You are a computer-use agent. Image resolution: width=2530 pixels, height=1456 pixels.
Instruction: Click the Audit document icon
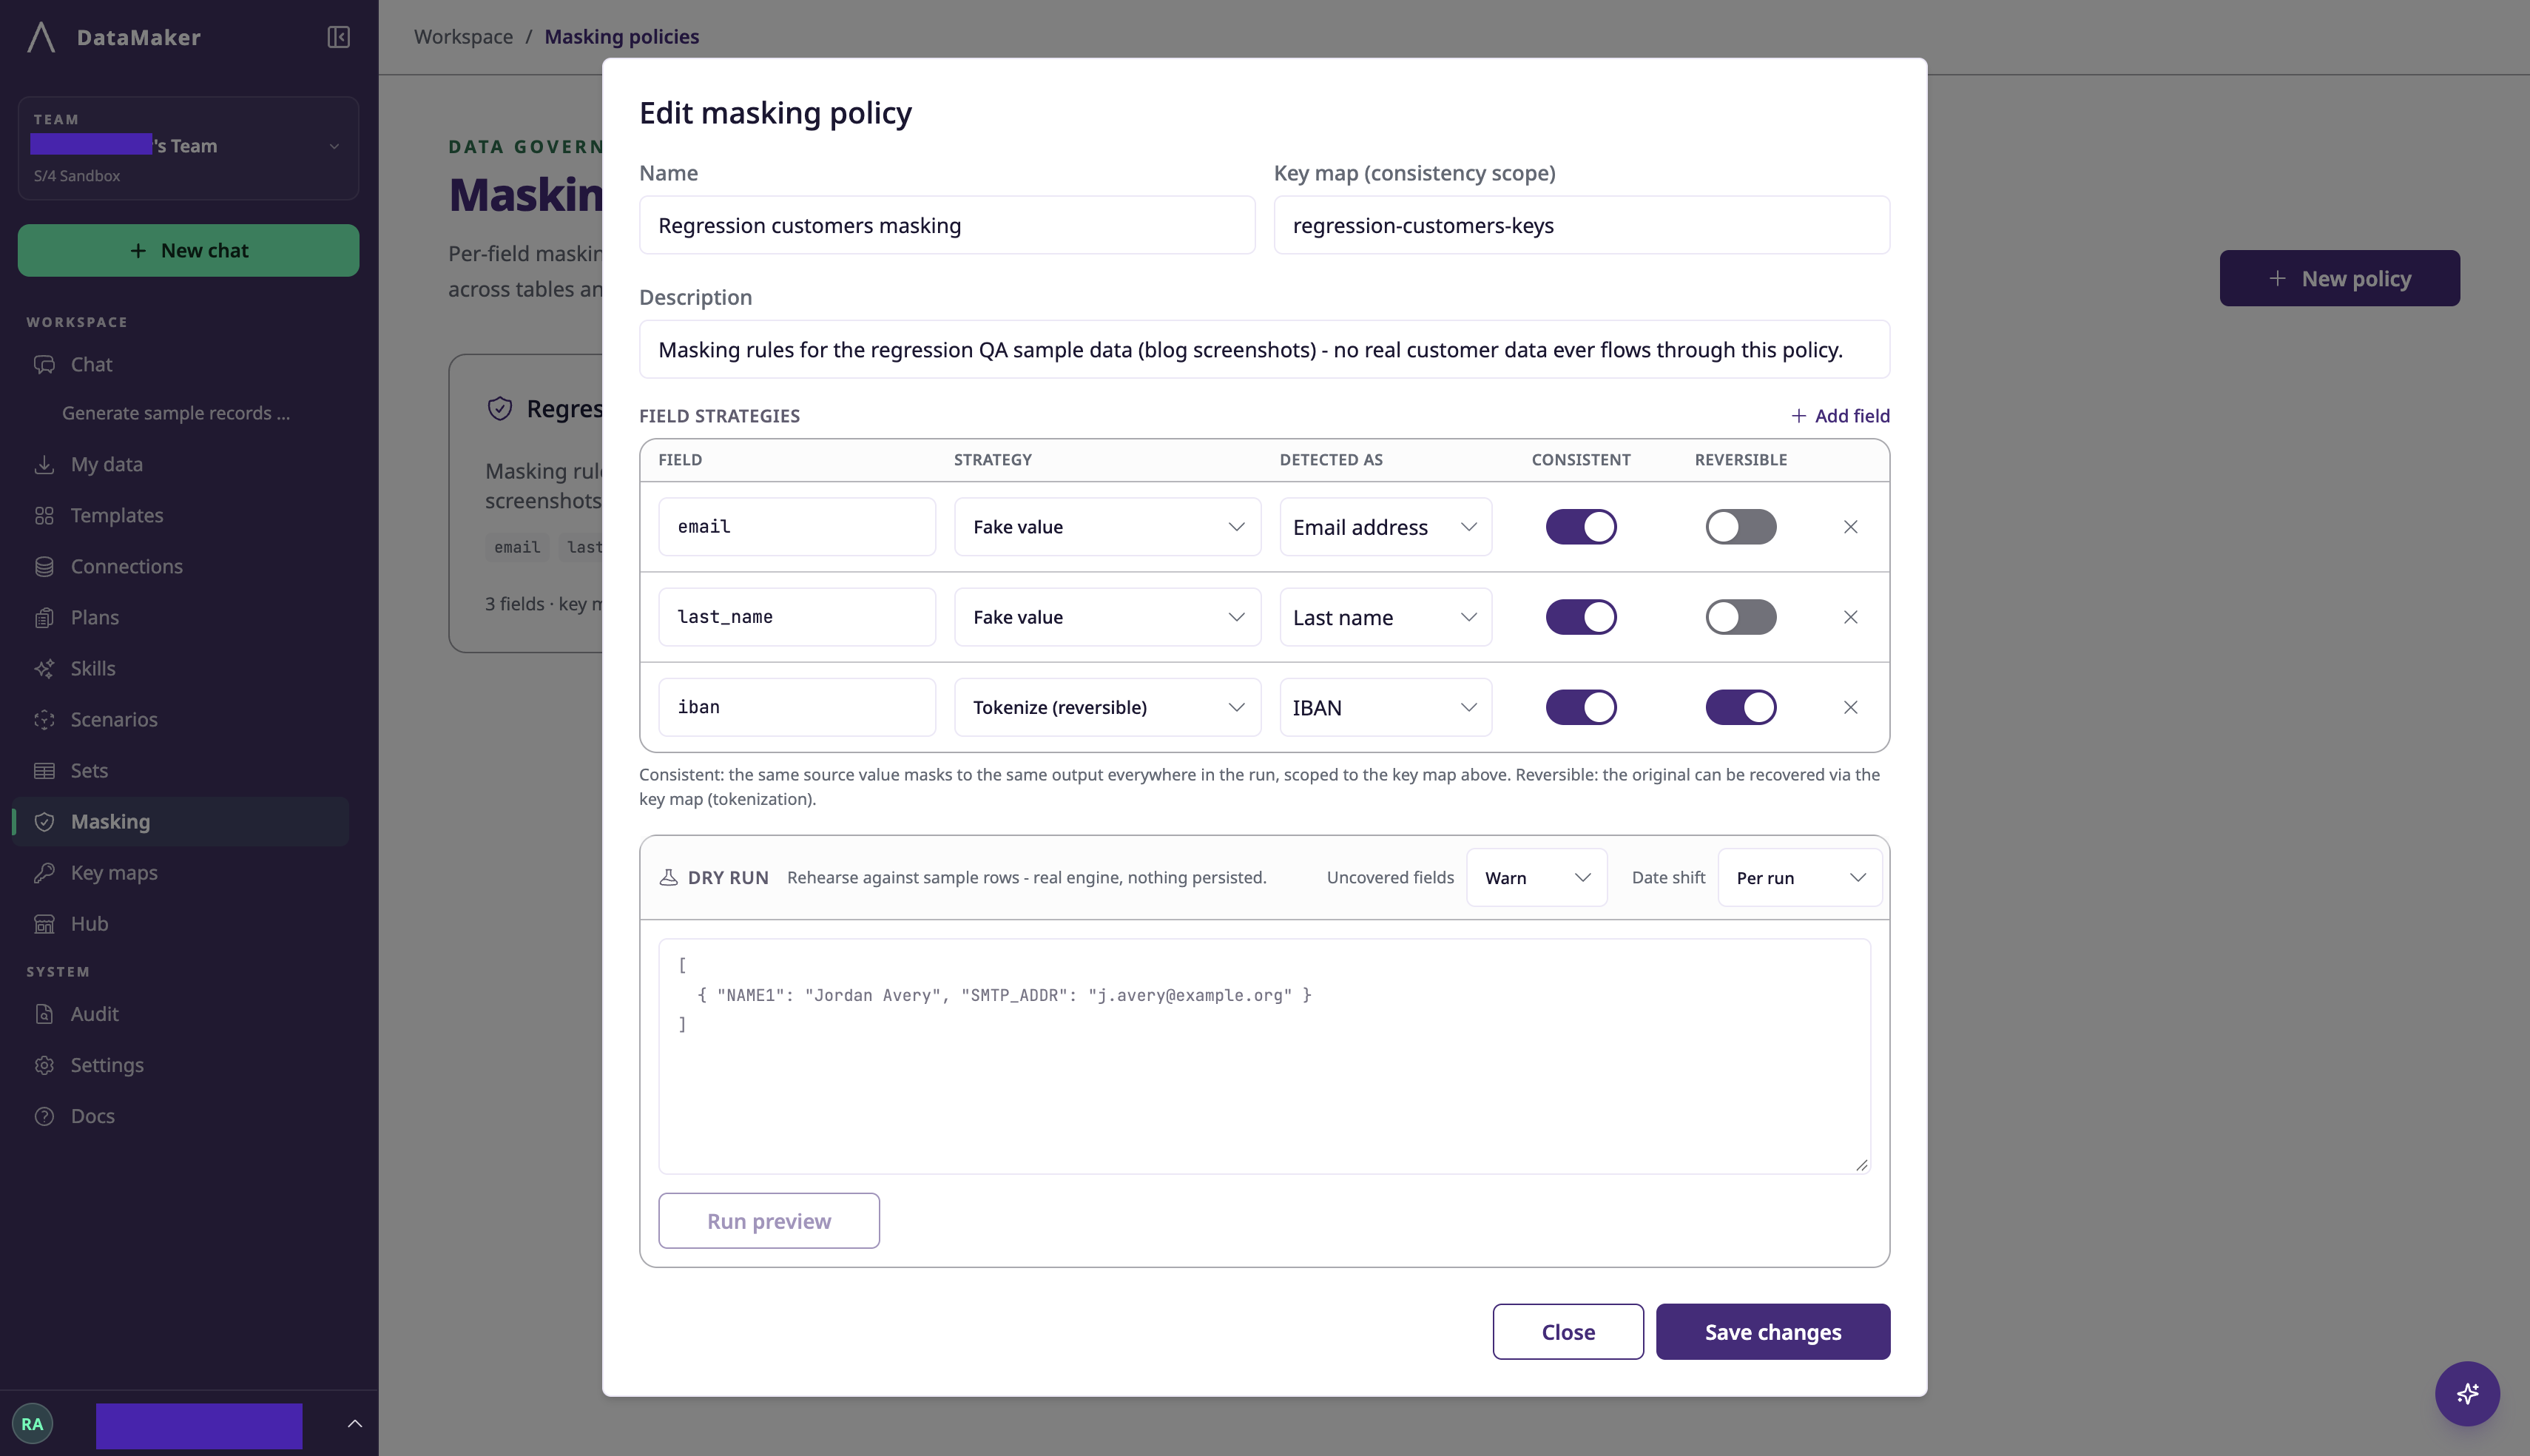pos(44,1014)
